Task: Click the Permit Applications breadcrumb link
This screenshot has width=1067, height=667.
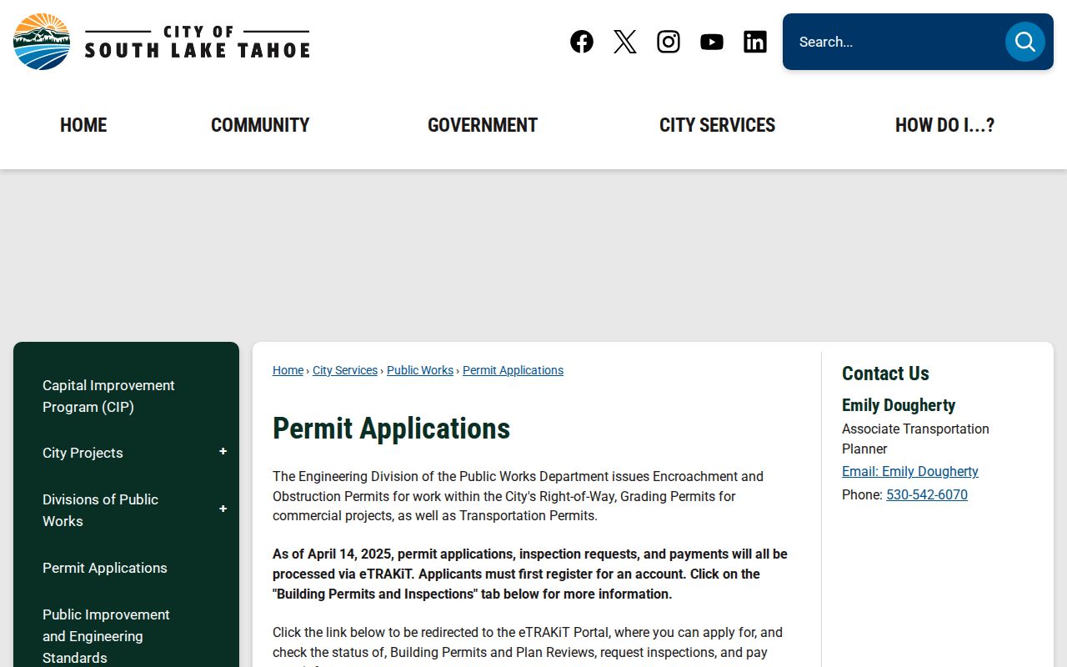Action: point(513,370)
